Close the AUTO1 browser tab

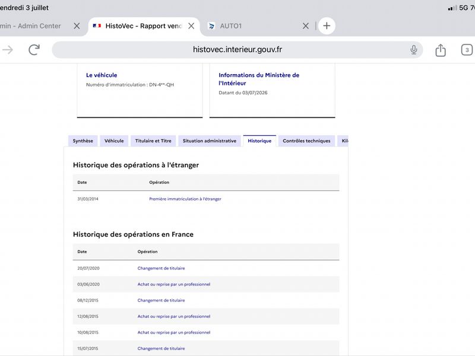pos(306,26)
